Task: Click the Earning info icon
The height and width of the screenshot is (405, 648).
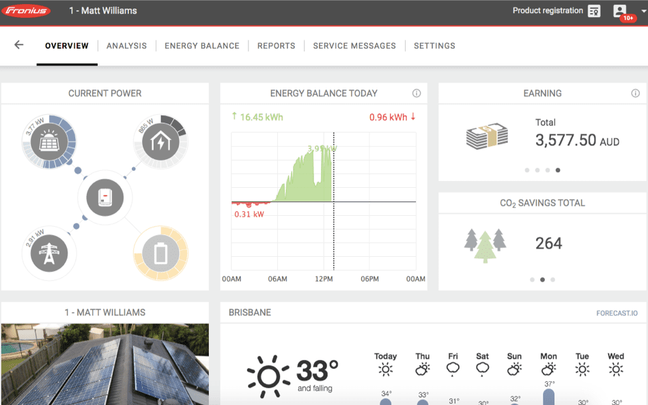Action: tap(635, 94)
